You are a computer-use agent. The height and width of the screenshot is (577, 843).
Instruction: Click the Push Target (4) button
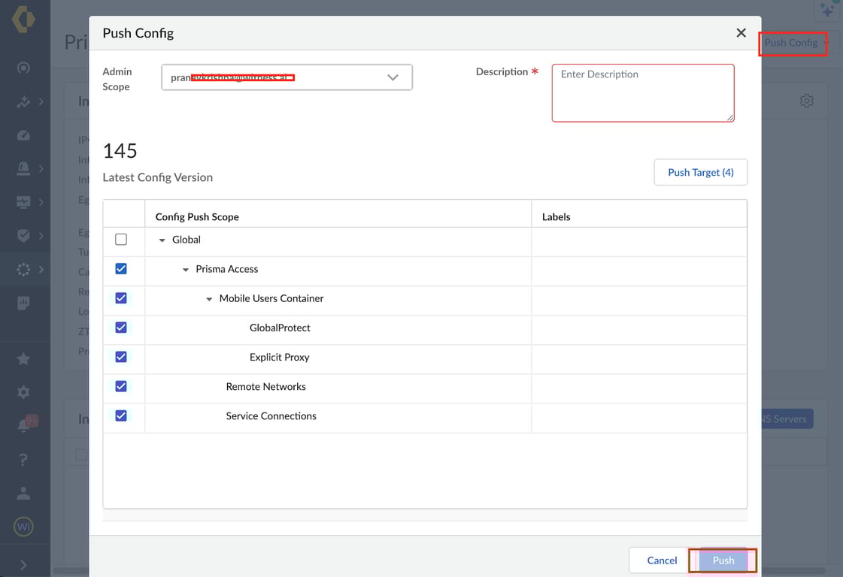700,172
